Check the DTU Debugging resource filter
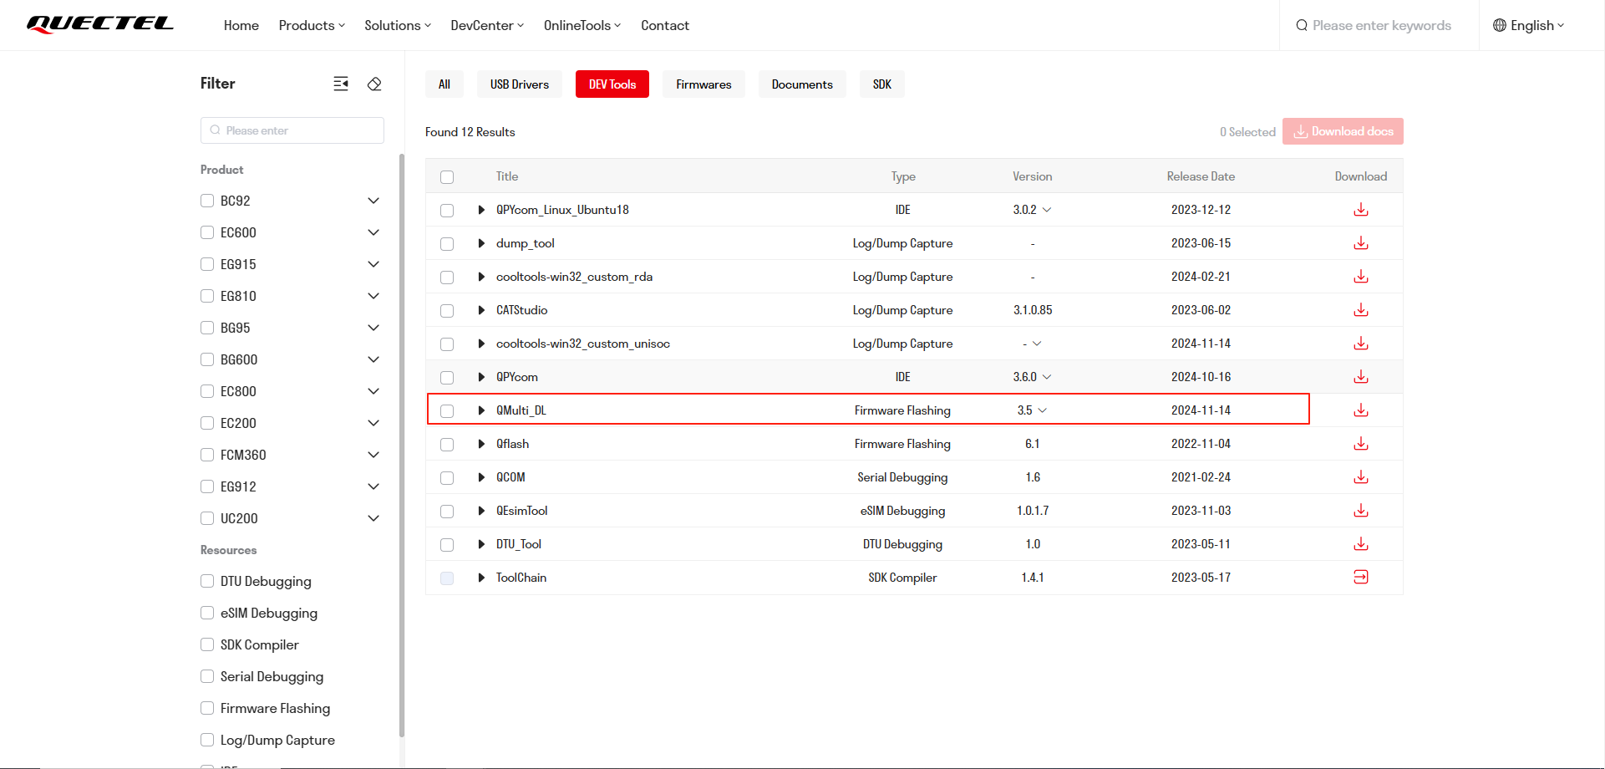 [207, 581]
